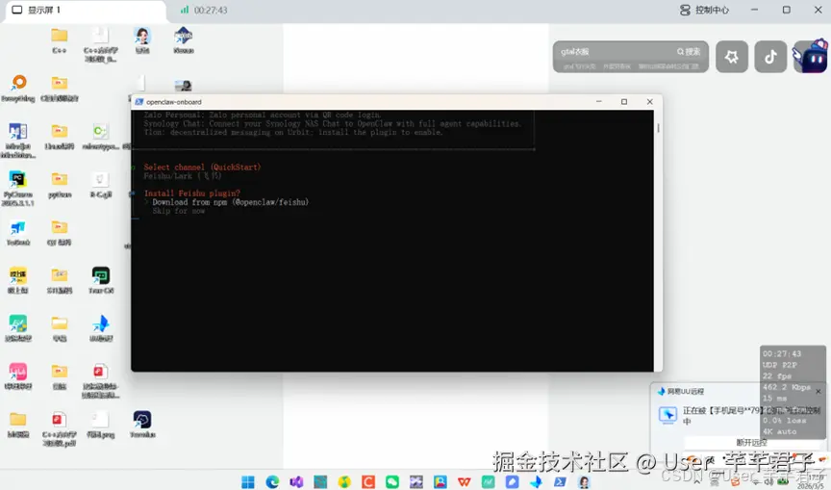Open the yellow square desktop shortcut

[18, 280]
